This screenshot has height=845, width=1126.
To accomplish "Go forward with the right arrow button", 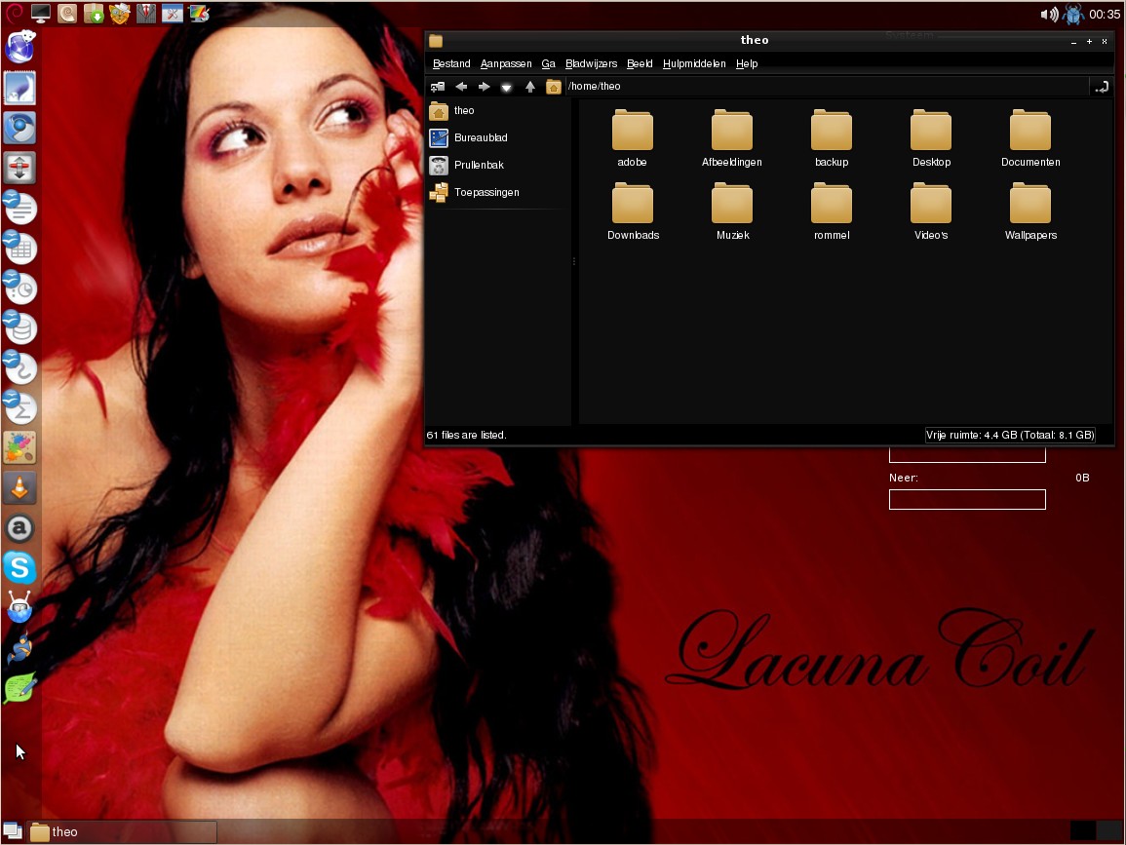I will (484, 87).
